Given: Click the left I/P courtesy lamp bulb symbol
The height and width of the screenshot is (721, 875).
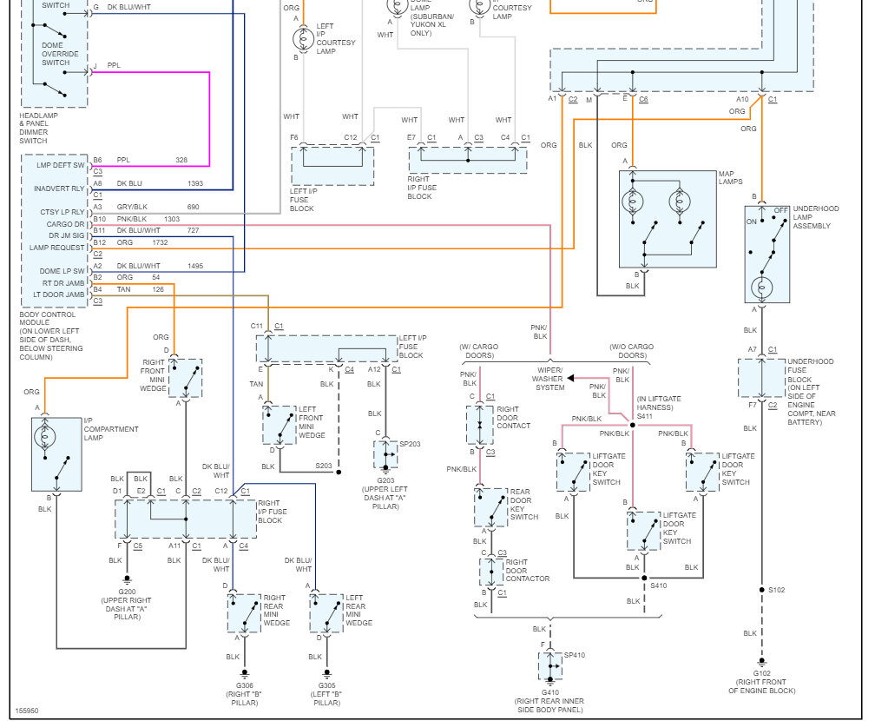Looking at the screenshot, I should click(303, 39).
